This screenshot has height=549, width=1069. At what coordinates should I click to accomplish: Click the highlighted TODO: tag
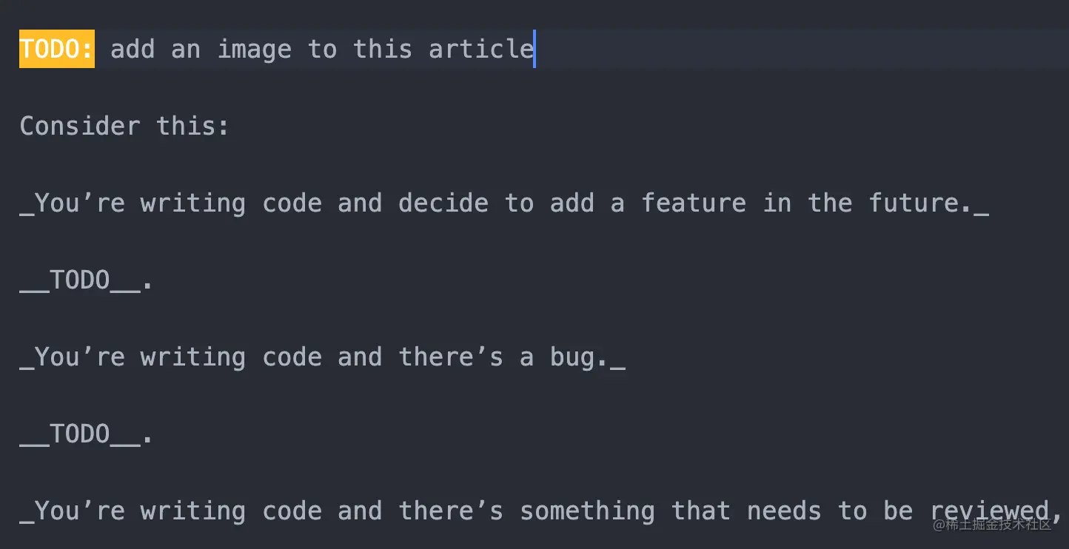(x=57, y=49)
